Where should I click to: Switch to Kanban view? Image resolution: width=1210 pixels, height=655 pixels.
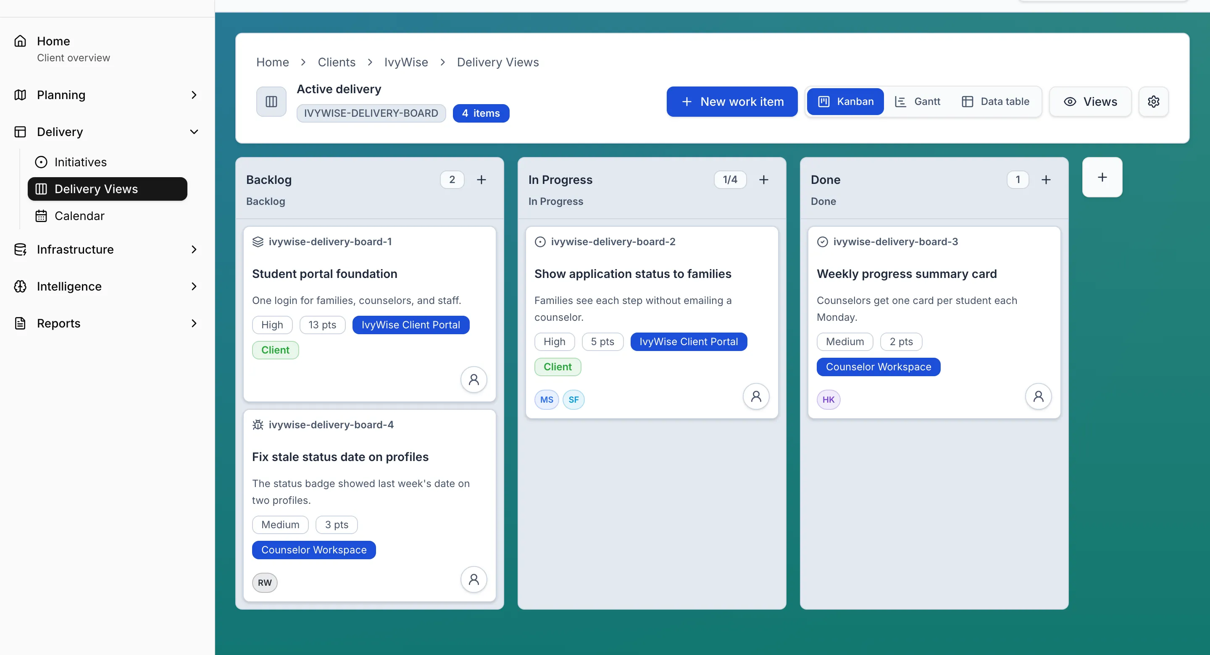tap(845, 102)
